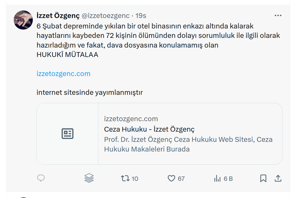Follow the blue izzetozgenc.com link in the tweet text
297x198 pixels.
pos(63,74)
